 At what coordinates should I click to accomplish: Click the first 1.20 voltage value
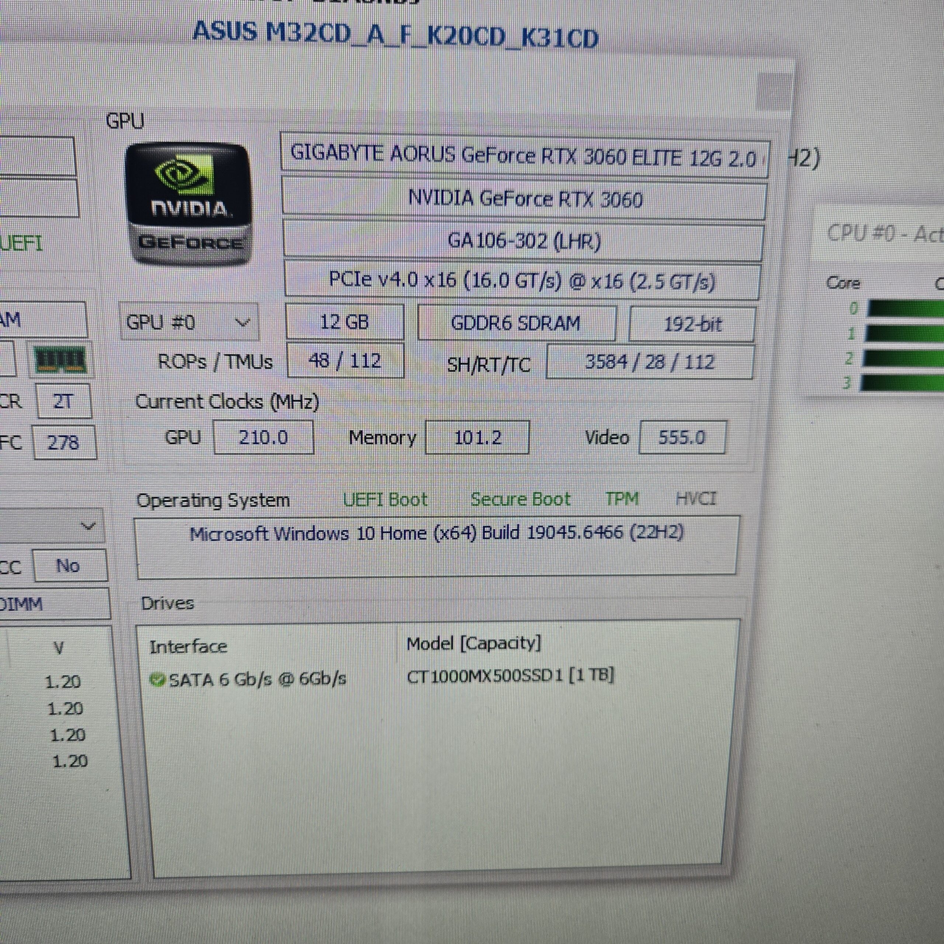[63, 681]
